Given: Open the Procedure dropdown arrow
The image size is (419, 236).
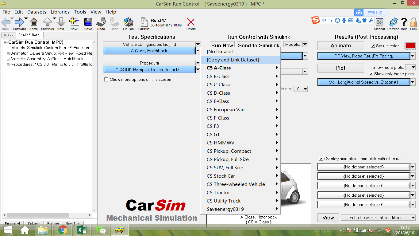Looking at the screenshot, I should point(198,63).
